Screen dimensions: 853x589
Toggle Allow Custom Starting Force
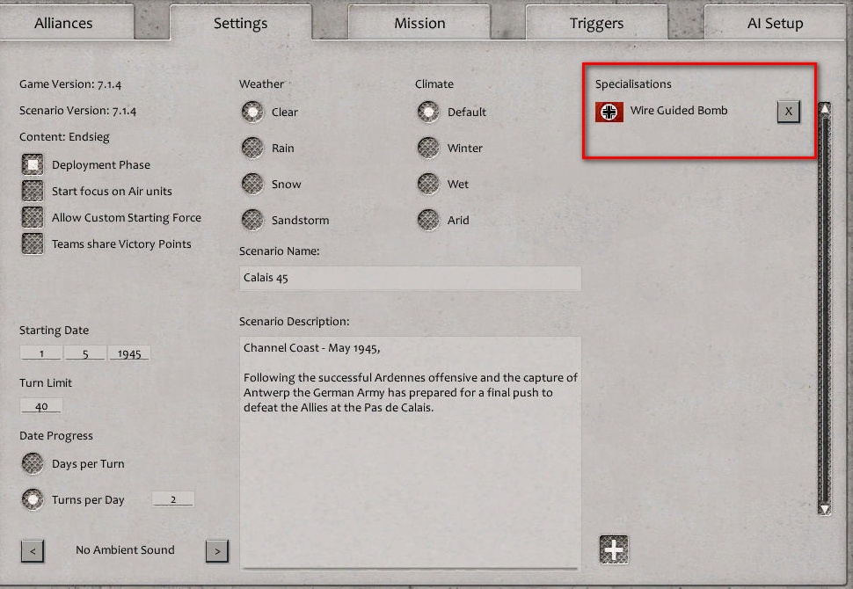32,217
